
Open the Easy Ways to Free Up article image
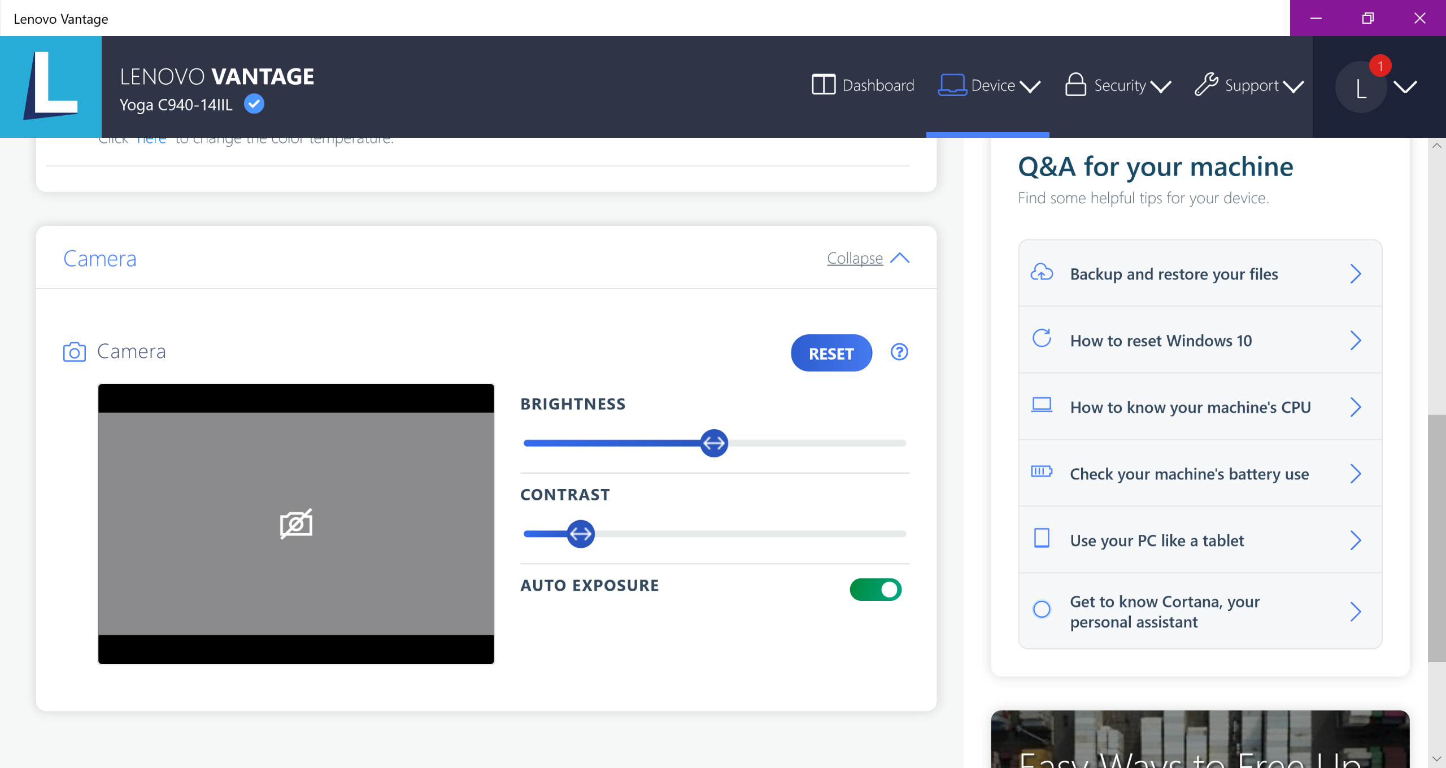(1200, 739)
